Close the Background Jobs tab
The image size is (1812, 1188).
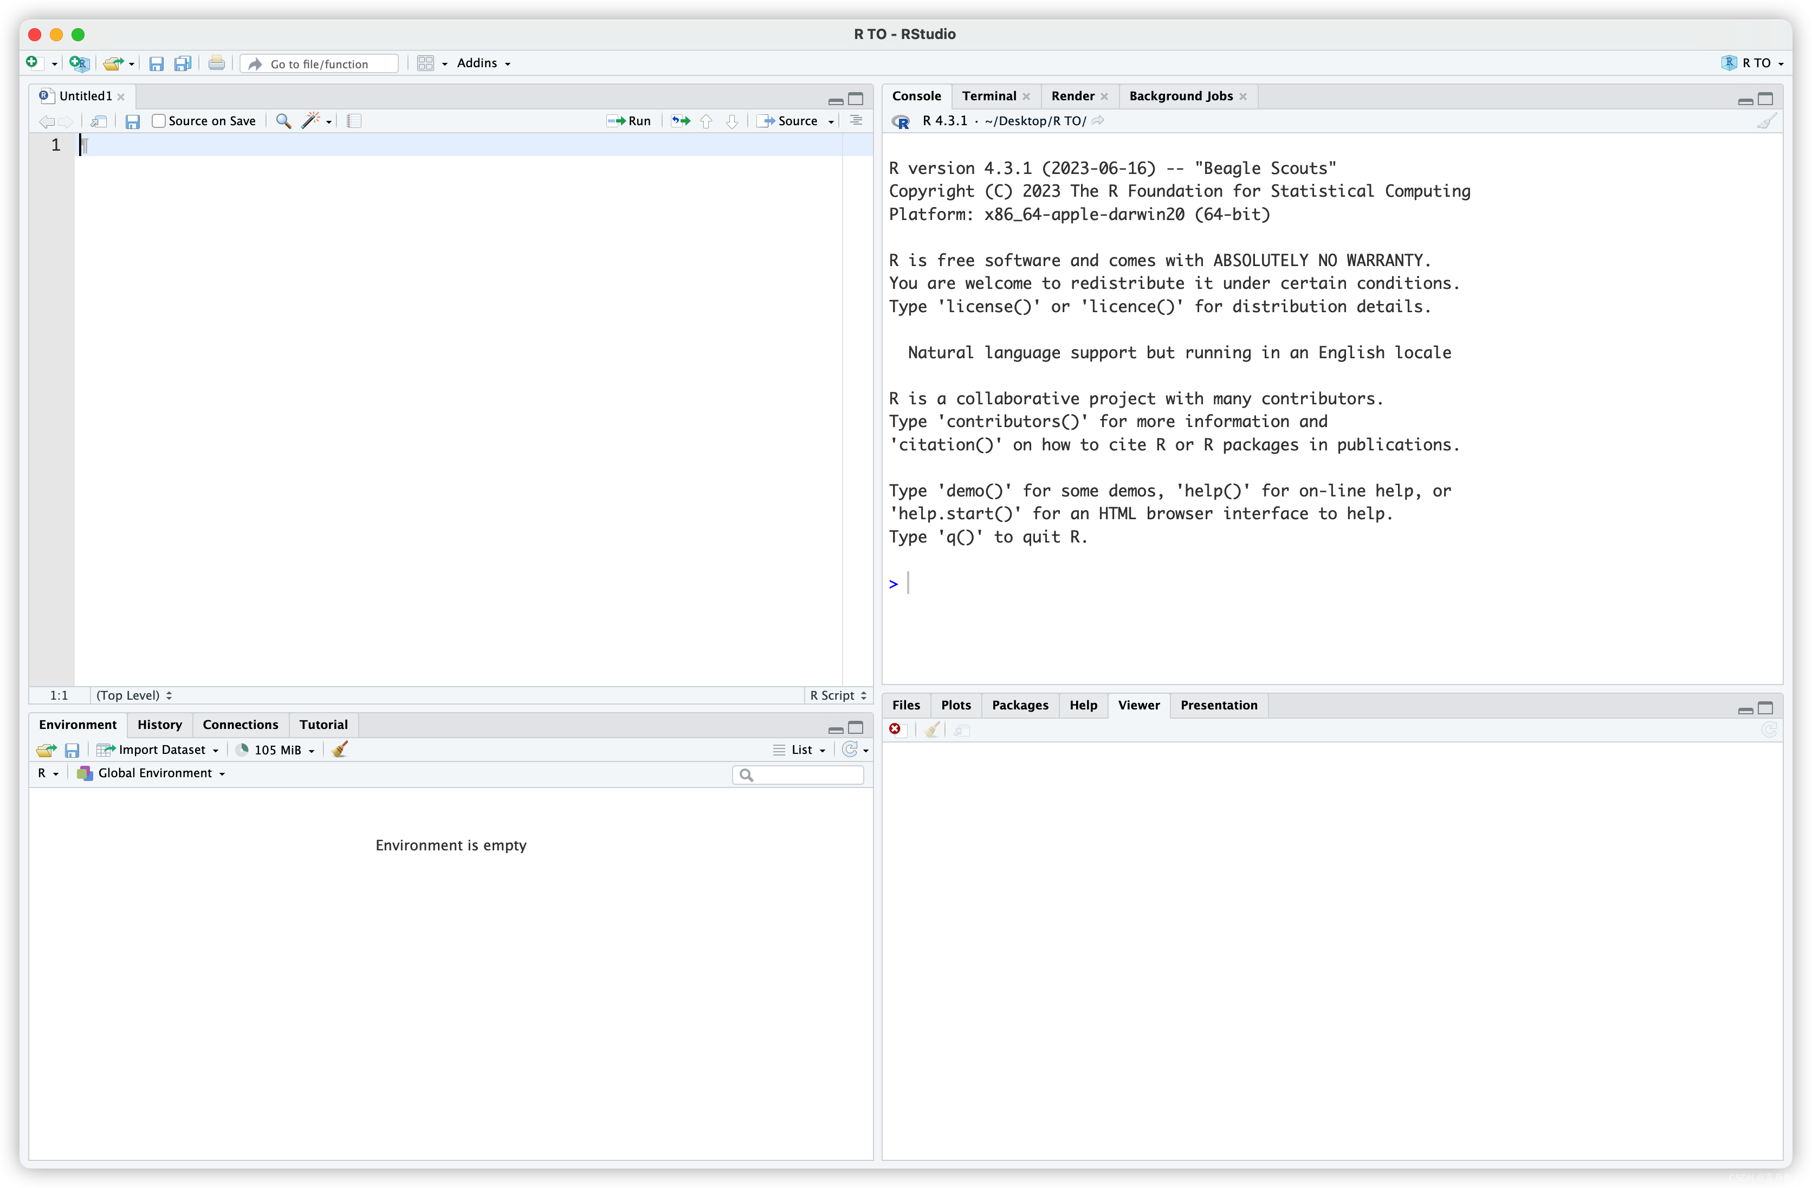pyautogui.click(x=1243, y=96)
